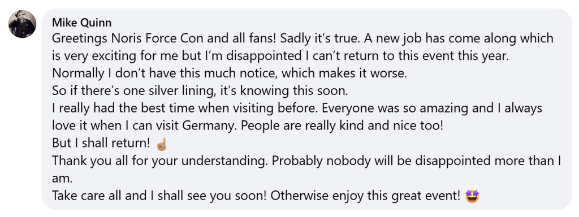This screenshot has width=579, height=217.
Task: Click the sentence 'But I shall return!'
Action: [x=102, y=143]
